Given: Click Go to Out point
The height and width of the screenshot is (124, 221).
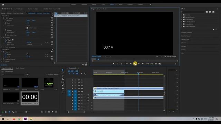Looking at the screenshot, I should [143, 64].
